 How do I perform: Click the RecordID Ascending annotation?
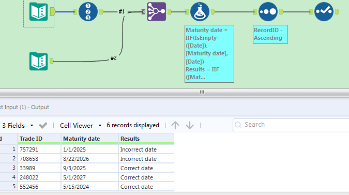coord(270,34)
